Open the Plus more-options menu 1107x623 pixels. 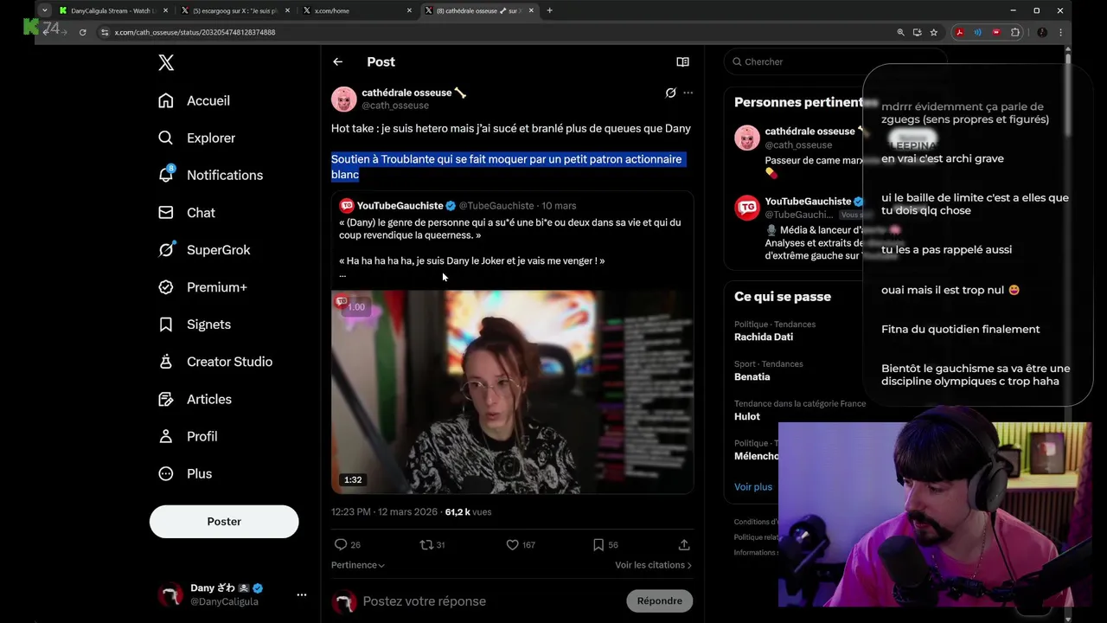[186, 473]
